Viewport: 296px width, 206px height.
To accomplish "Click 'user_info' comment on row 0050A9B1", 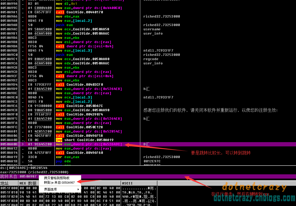I will [x=153, y=34].
